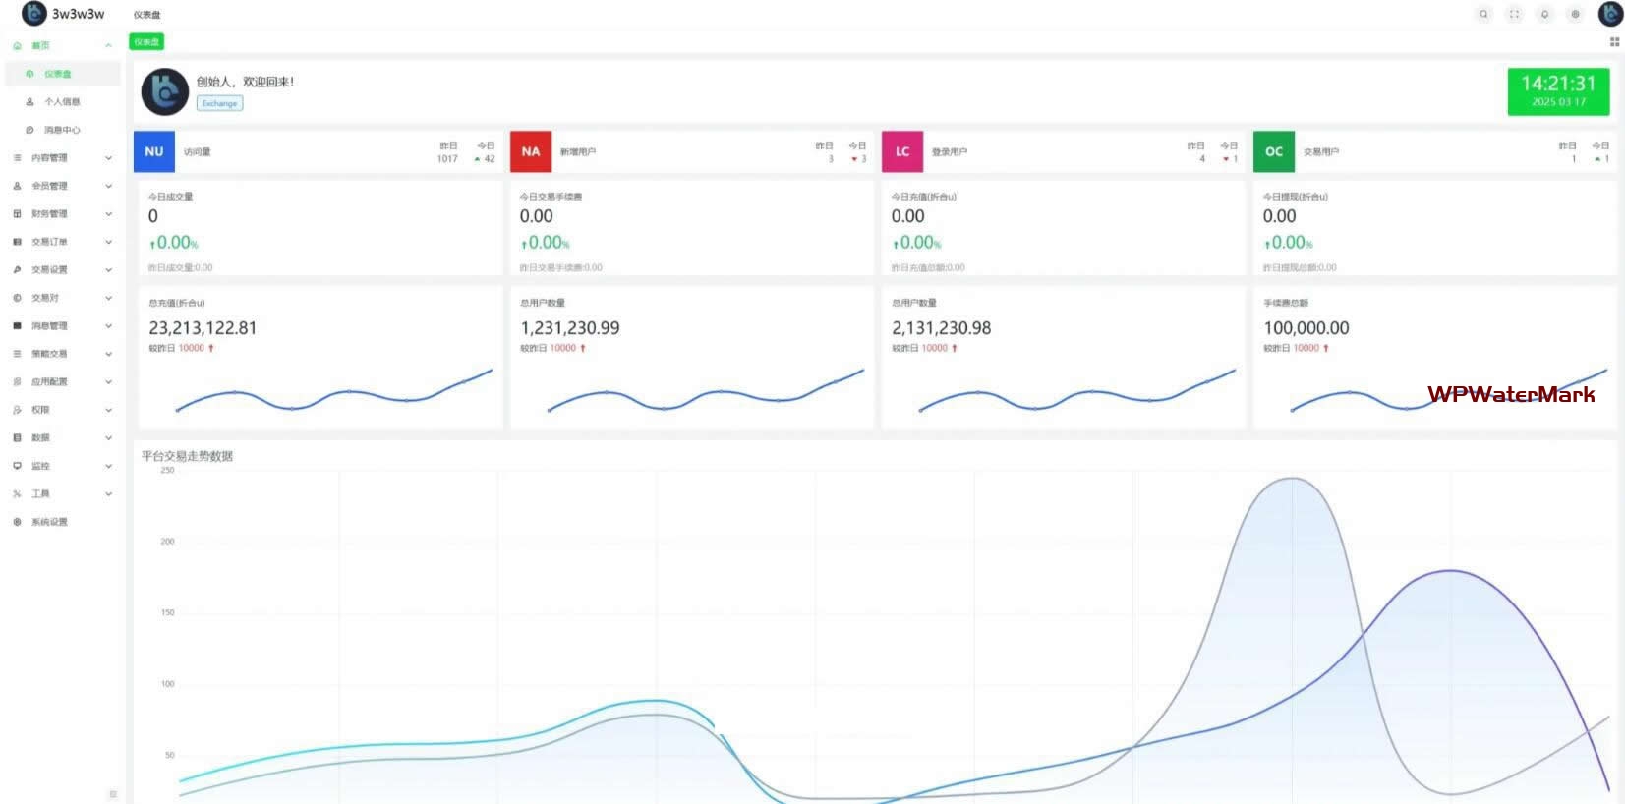Open 个人信息 in the sidebar
1625x804 pixels.
pos(62,102)
